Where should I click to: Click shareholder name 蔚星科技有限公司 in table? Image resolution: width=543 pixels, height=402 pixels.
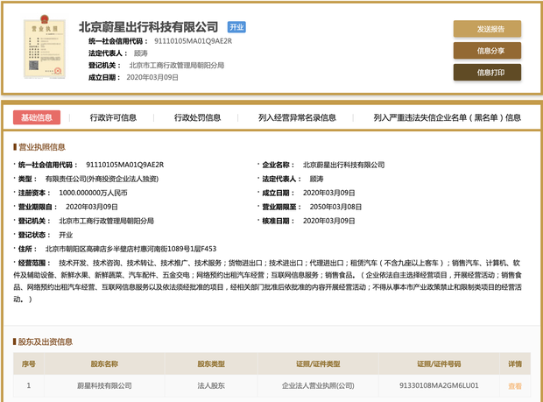tap(104, 385)
